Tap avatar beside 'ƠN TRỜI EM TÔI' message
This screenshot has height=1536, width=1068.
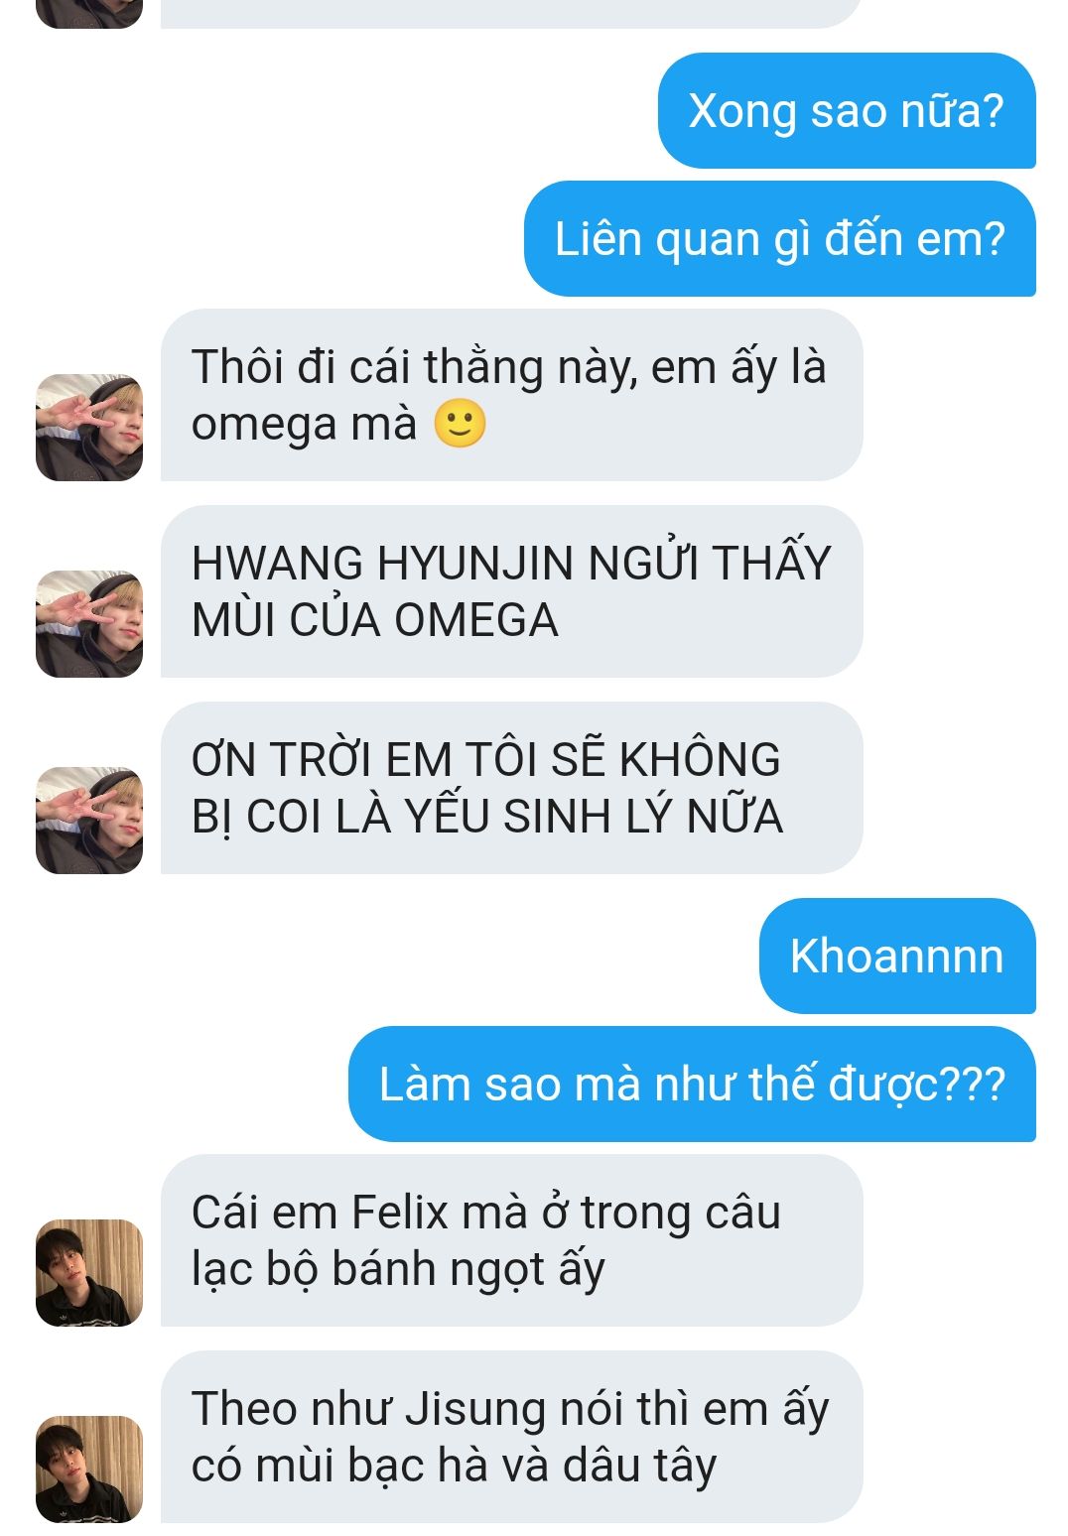coord(89,821)
